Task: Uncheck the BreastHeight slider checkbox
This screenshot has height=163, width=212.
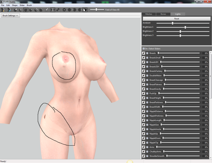Action: coord(147,98)
